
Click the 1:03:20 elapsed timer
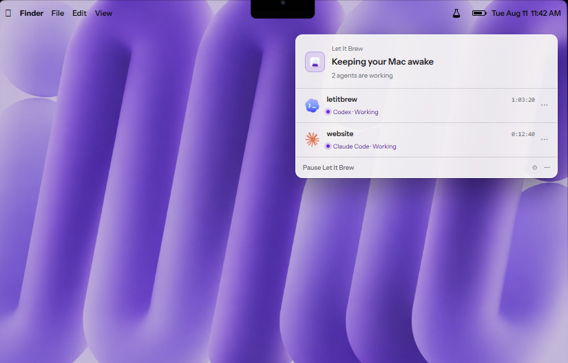(523, 100)
